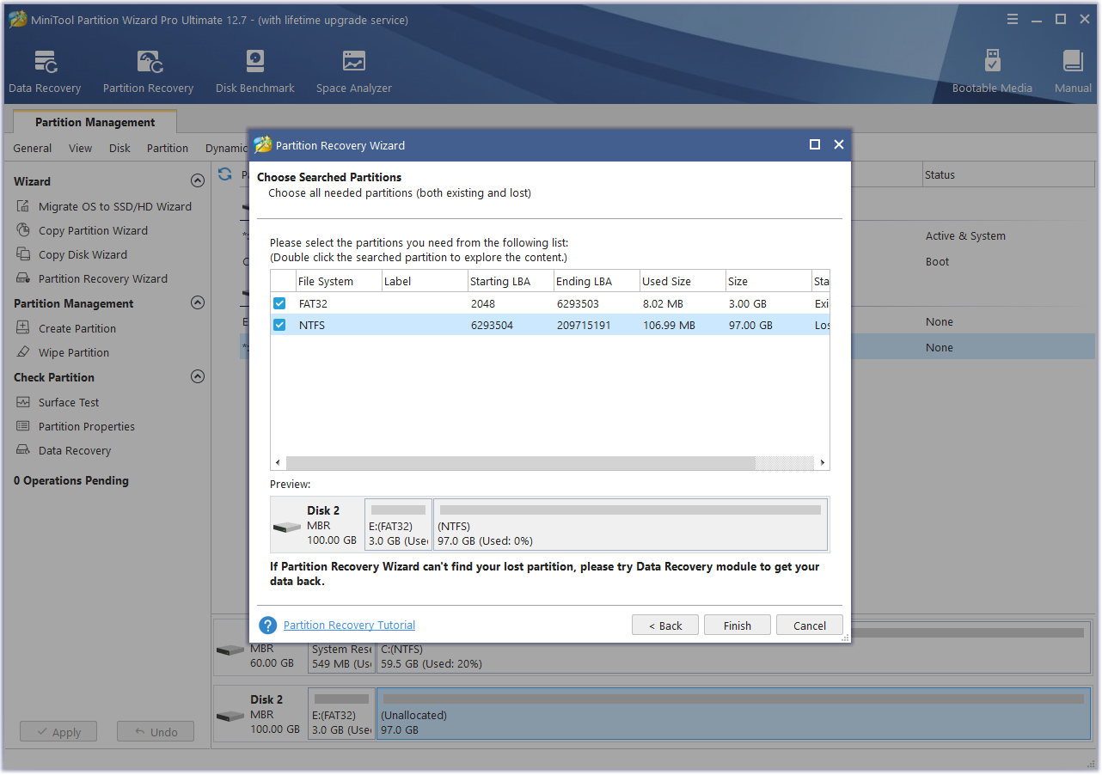
Task: Click Copy Partition Wizard icon
Action: (22, 230)
